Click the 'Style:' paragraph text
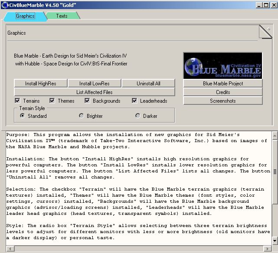The height and width of the screenshot is (253, 278). click(x=138, y=232)
